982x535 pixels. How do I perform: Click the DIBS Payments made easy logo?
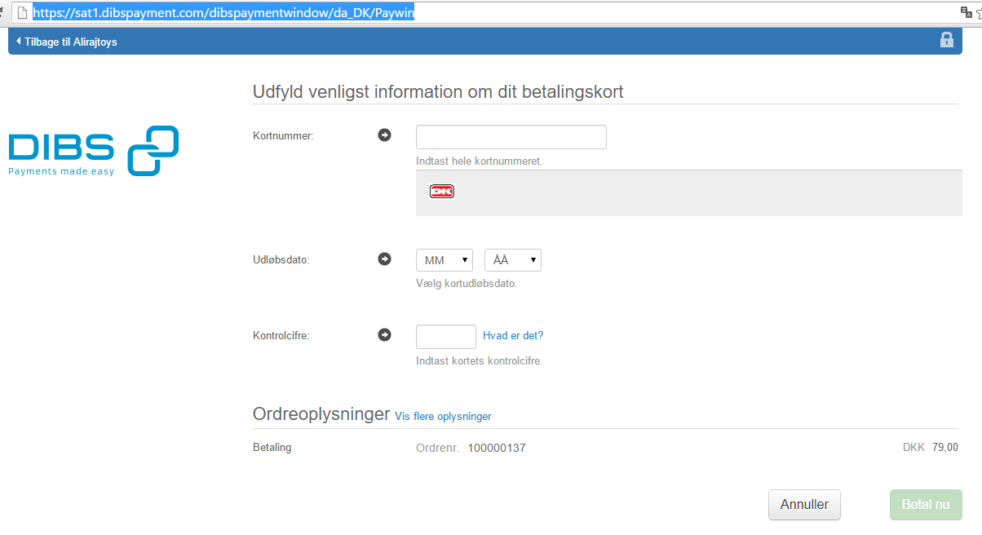[x=93, y=151]
